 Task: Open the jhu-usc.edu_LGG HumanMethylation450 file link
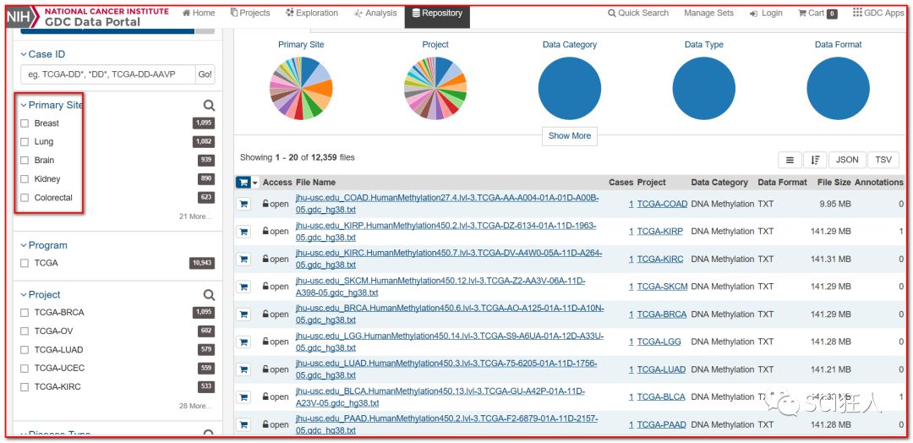point(450,342)
